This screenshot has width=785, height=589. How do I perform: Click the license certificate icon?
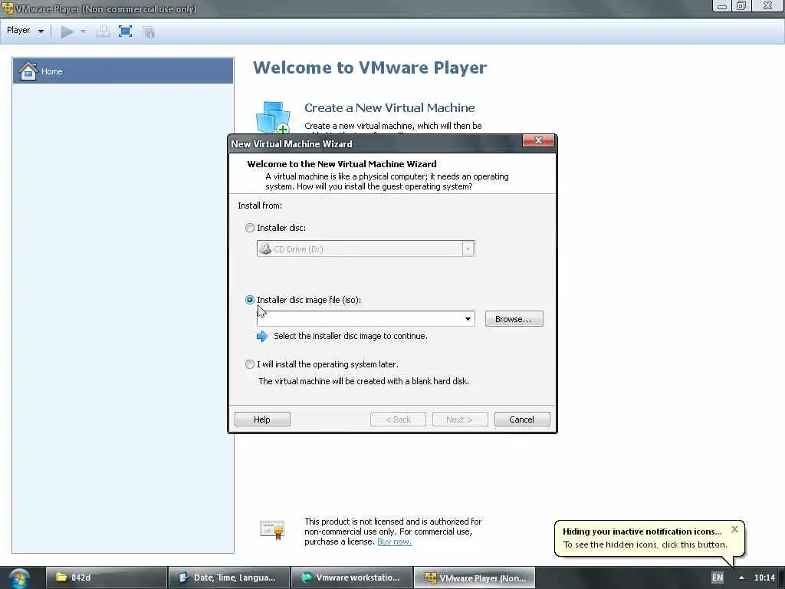272,529
